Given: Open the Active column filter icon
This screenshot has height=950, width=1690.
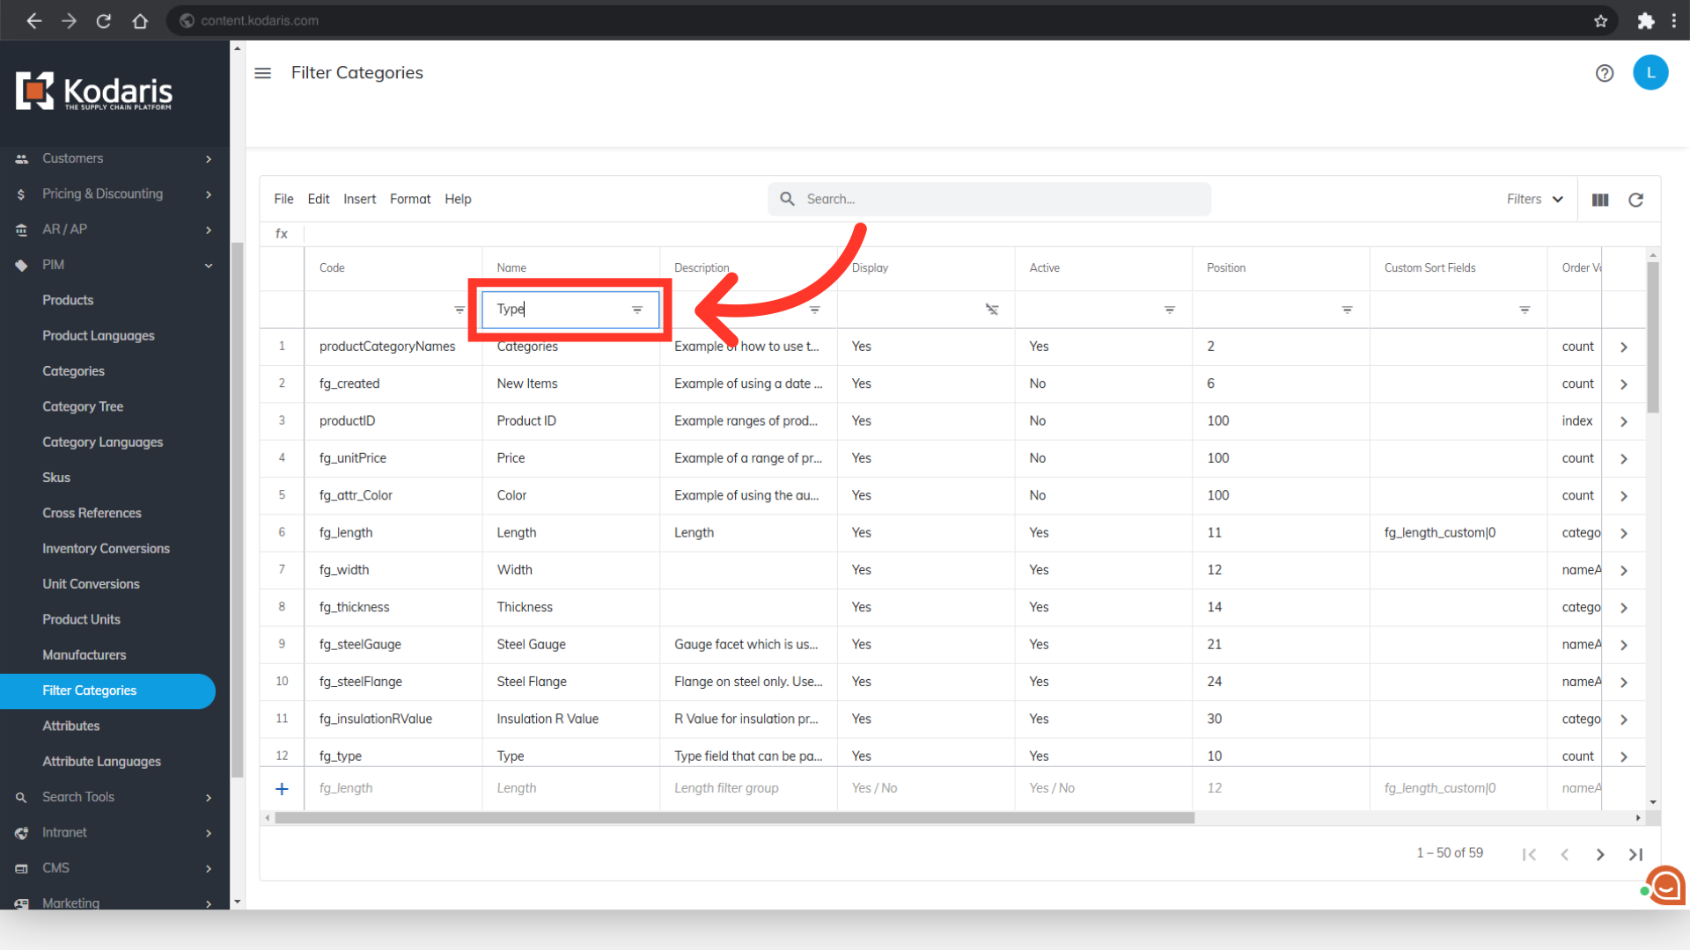Looking at the screenshot, I should tap(1169, 310).
